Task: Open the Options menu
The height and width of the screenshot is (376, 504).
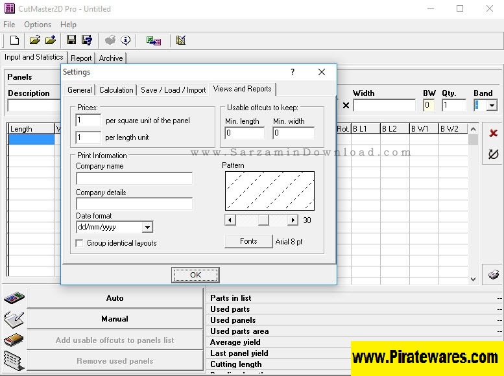Action: click(x=38, y=25)
